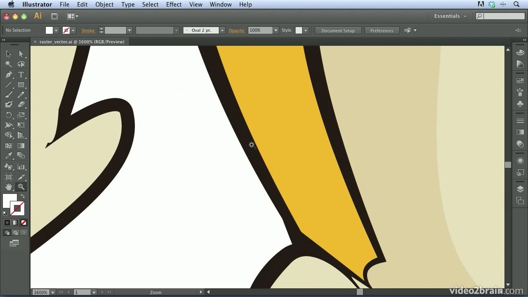This screenshot has width=528, height=297.
Task: Select the Type tool
Action: 21,75
